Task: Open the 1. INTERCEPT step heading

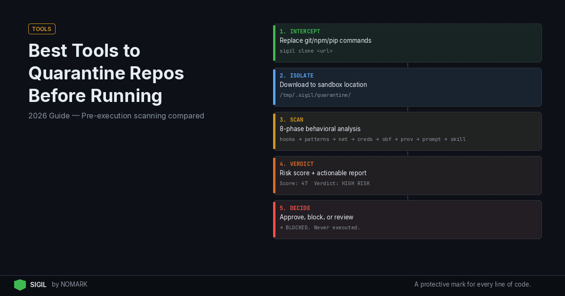Action: click(300, 31)
